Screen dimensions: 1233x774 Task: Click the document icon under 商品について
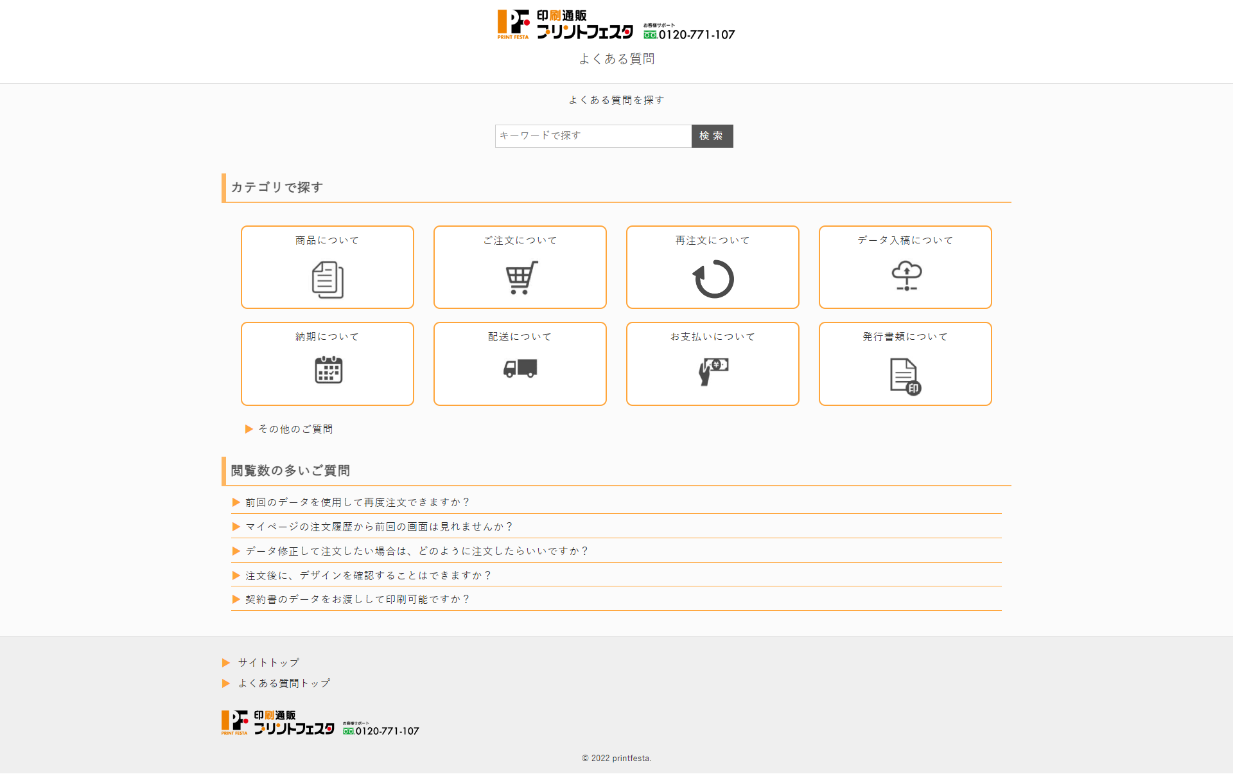tap(328, 279)
